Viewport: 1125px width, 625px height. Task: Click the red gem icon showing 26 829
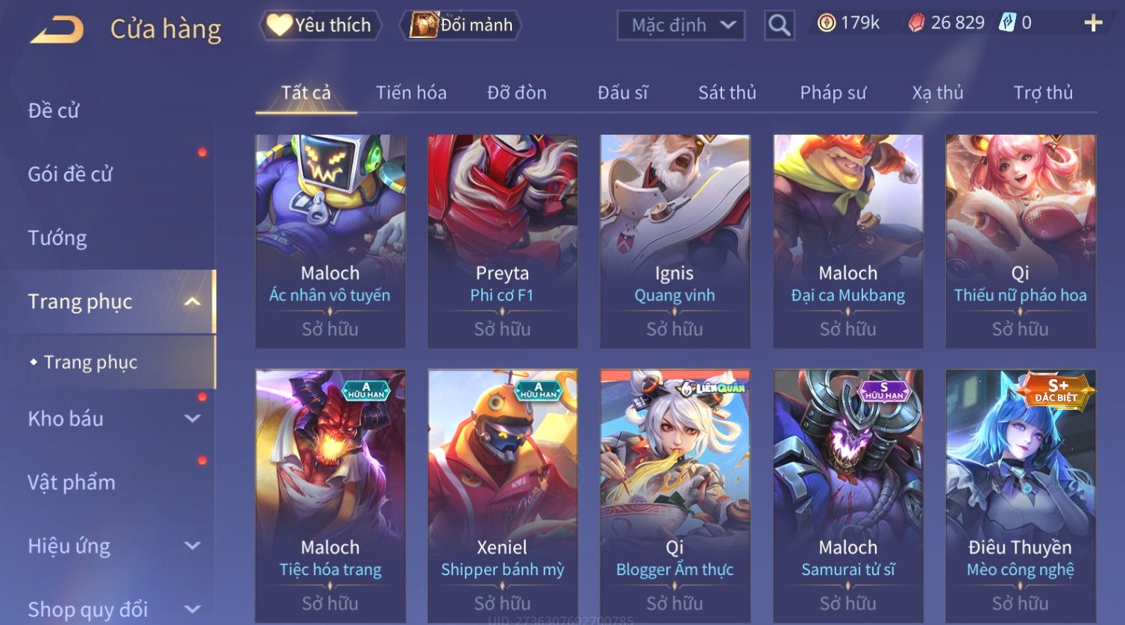915,24
